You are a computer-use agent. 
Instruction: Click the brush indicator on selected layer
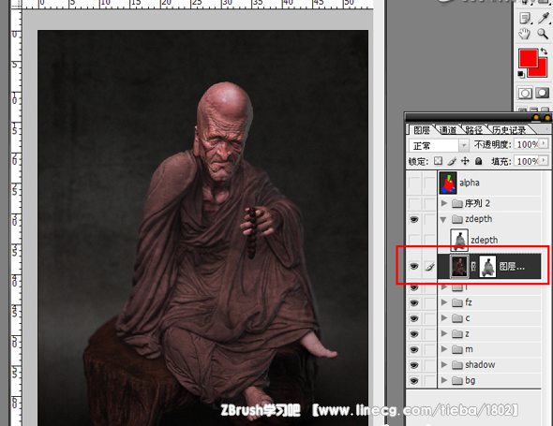coord(429,267)
